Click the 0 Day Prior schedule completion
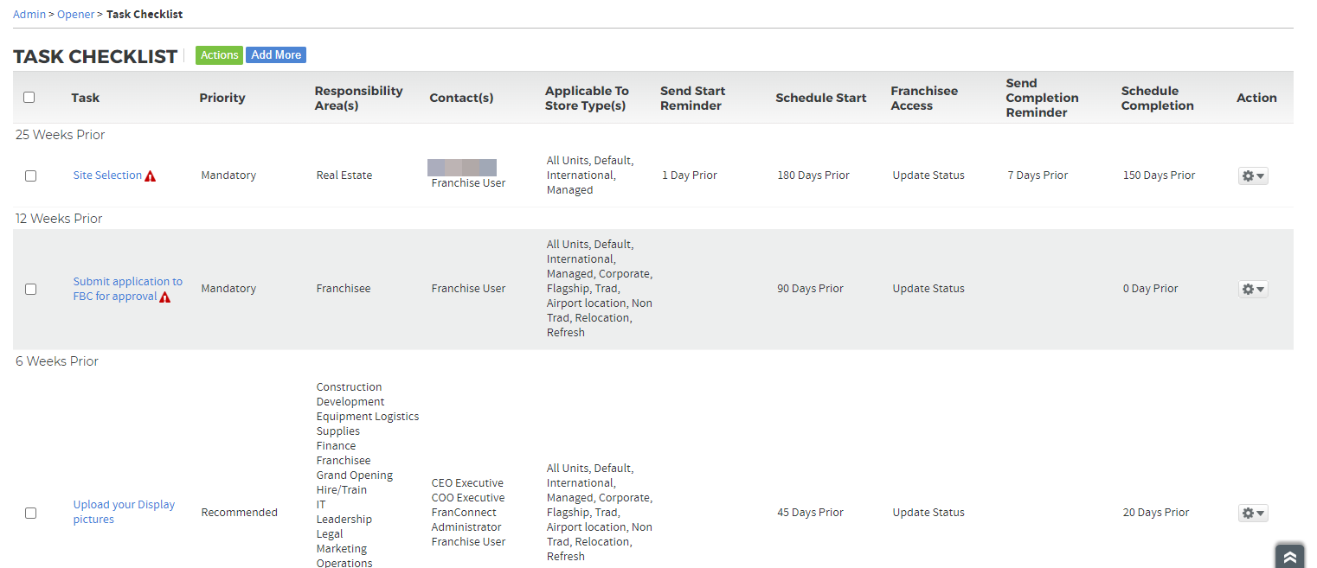1317x568 pixels. coord(1150,289)
